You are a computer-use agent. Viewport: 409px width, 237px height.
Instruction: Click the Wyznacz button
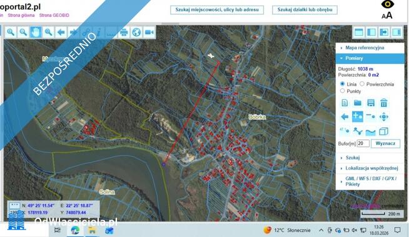pyautogui.click(x=385, y=144)
